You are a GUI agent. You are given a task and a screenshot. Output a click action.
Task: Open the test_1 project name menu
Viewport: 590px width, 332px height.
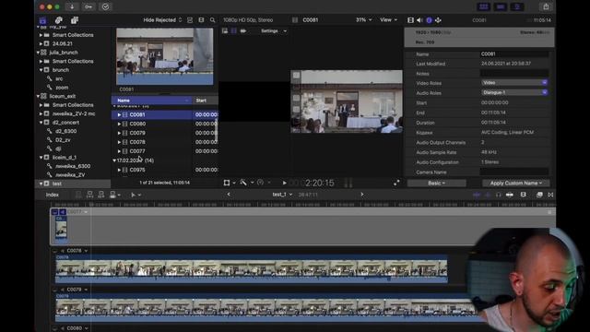(282, 195)
